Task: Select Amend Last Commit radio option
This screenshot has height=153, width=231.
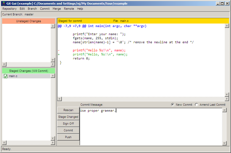Action: click(197, 105)
